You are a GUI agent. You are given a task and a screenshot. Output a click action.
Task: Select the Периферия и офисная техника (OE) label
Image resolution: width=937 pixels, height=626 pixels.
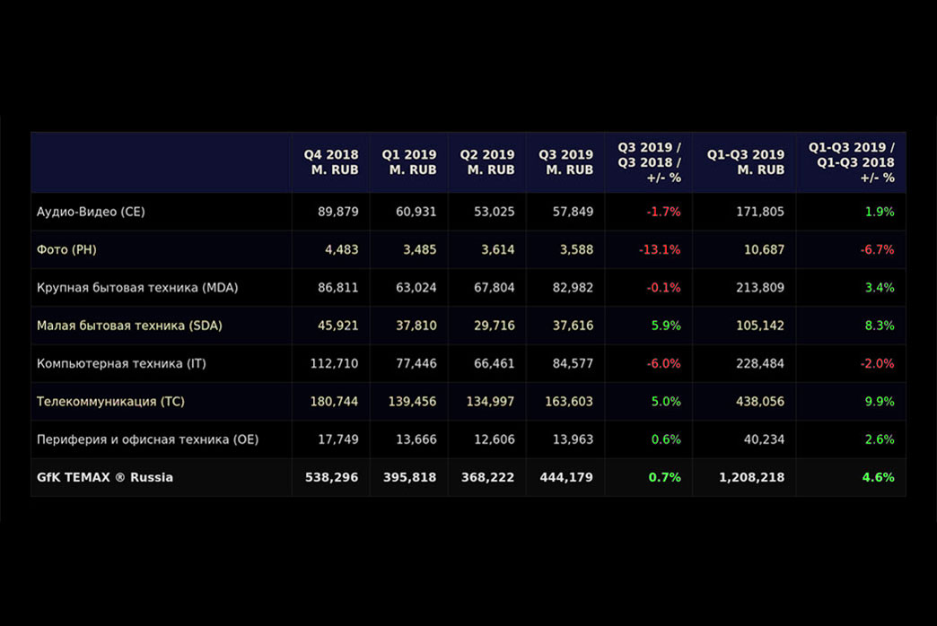(147, 439)
